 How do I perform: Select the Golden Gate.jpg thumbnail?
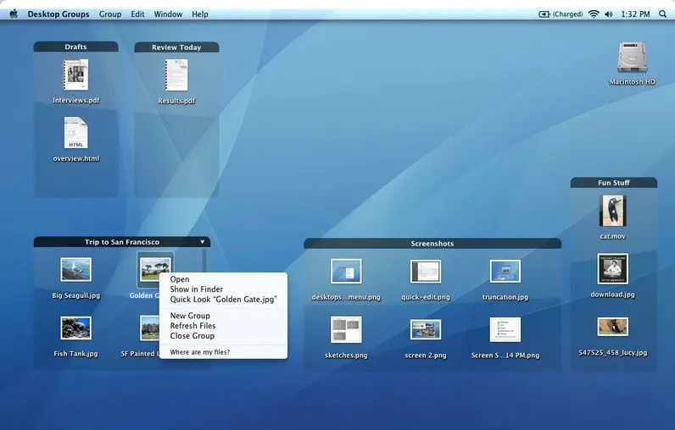pyautogui.click(x=155, y=269)
